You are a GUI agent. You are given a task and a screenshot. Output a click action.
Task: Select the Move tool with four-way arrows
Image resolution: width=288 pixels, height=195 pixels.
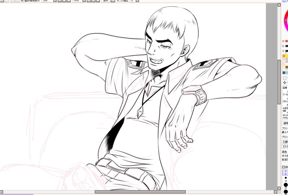(285, 83)
